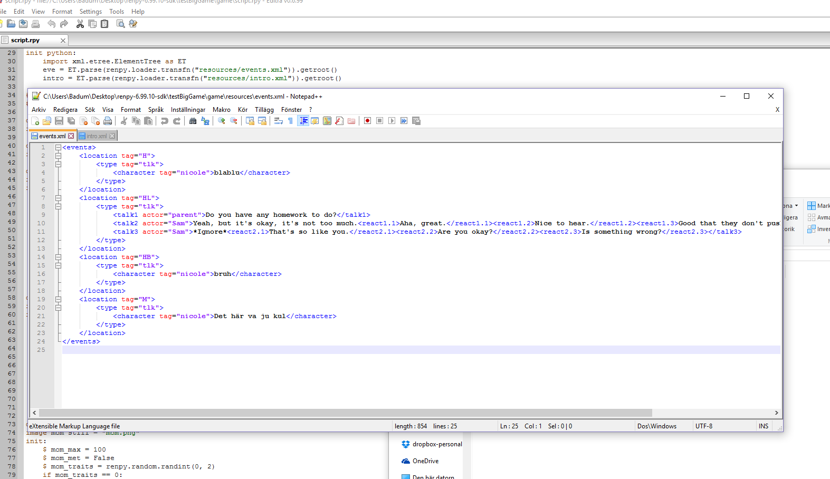Open the Makro menu
The width and height of the screenshot is (830, 479).
[x=222, y=110]
